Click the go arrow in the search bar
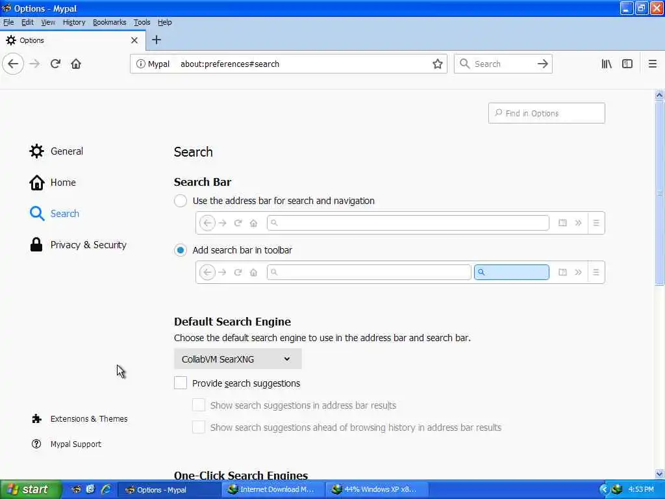The height and width of the screenshot is (499, 665). tap(542, 64)
